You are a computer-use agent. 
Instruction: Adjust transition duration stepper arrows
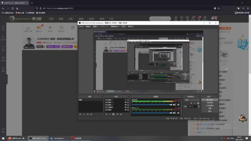click(x=199, y=107)
